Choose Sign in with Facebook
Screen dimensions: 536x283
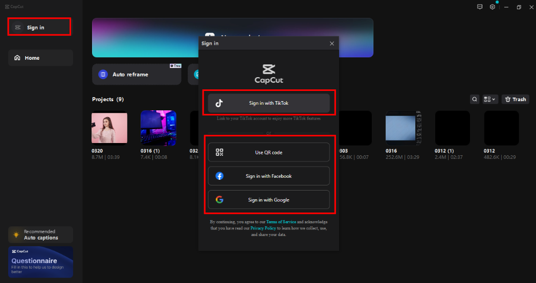coord(269,176)
